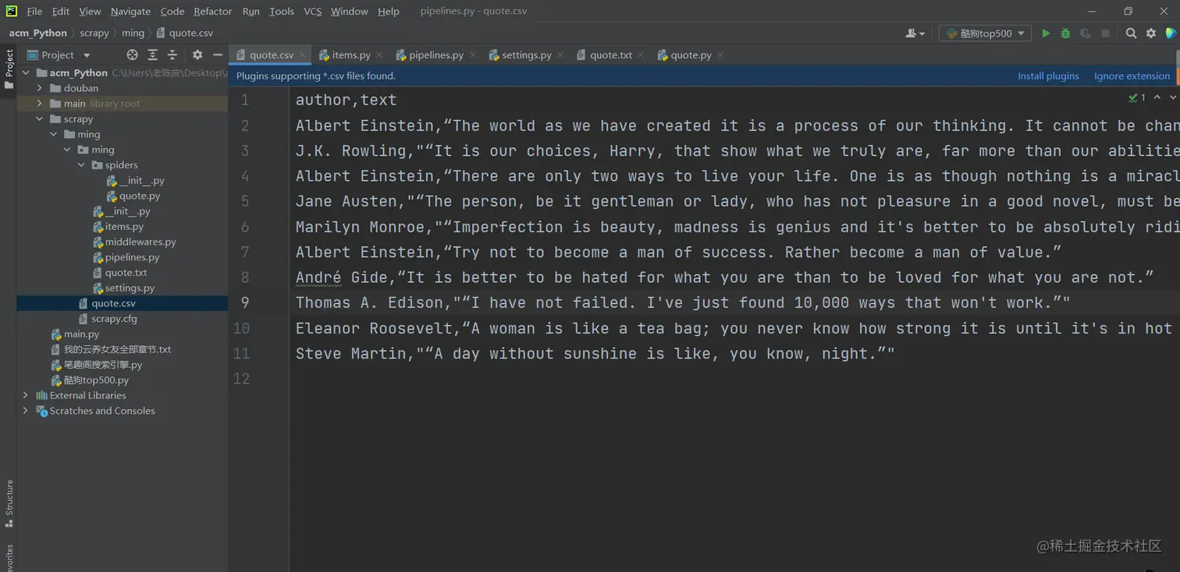Click the Run with Coverage icon
Screen dimensions: 1180x572
coord(1086,34)
